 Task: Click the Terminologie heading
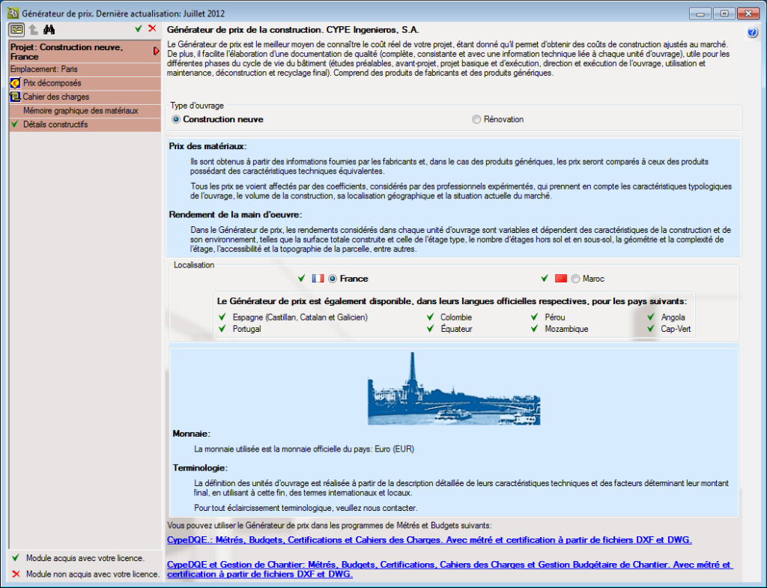click(200, 467)
